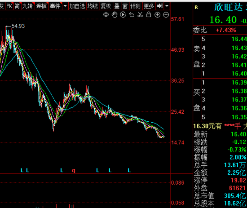Click 加自选 to add to watchlist
The width and height of the screenshot is (247, 208).
[x=77, y=6]
